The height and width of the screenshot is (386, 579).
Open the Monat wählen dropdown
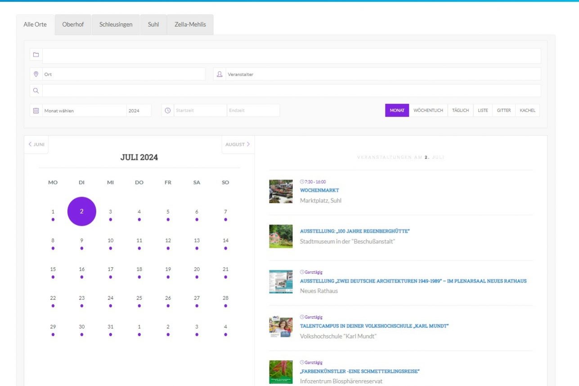point(84,111)
